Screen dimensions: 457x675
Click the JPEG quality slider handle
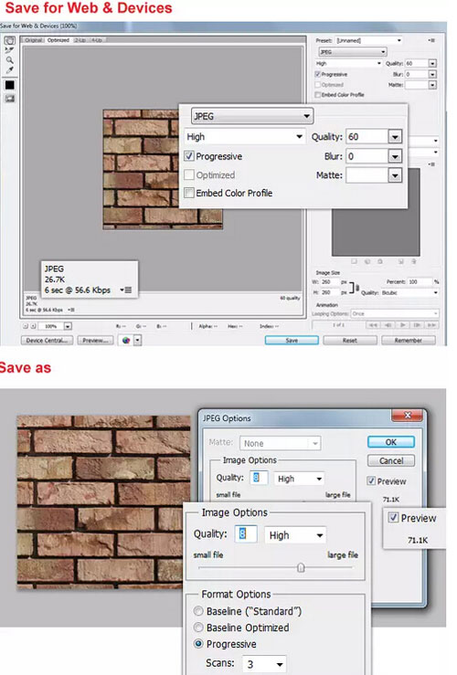(x=301, y=568)
